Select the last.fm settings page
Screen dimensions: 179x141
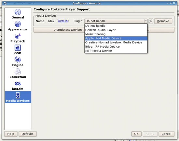coord(18,86)
